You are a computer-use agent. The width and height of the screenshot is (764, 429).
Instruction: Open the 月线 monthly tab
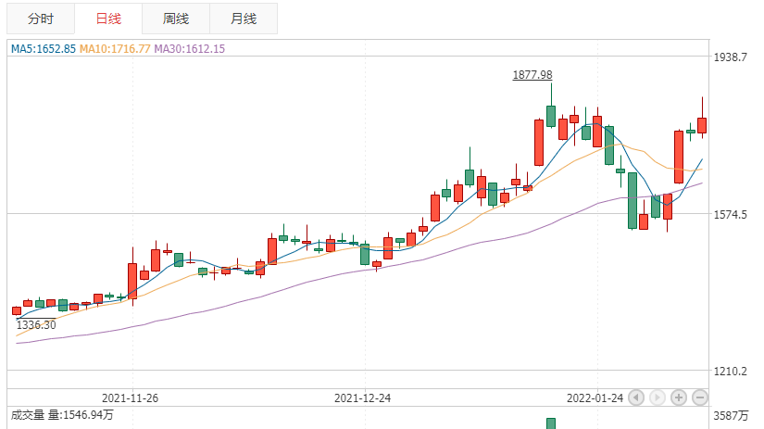click(244, 19)
